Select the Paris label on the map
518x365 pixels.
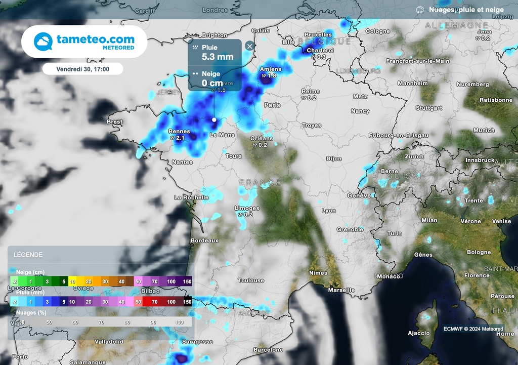coord(272,105)
